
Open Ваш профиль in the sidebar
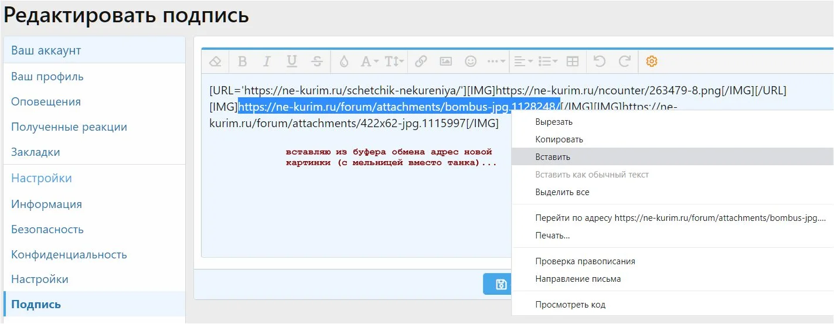click(94, 77)
